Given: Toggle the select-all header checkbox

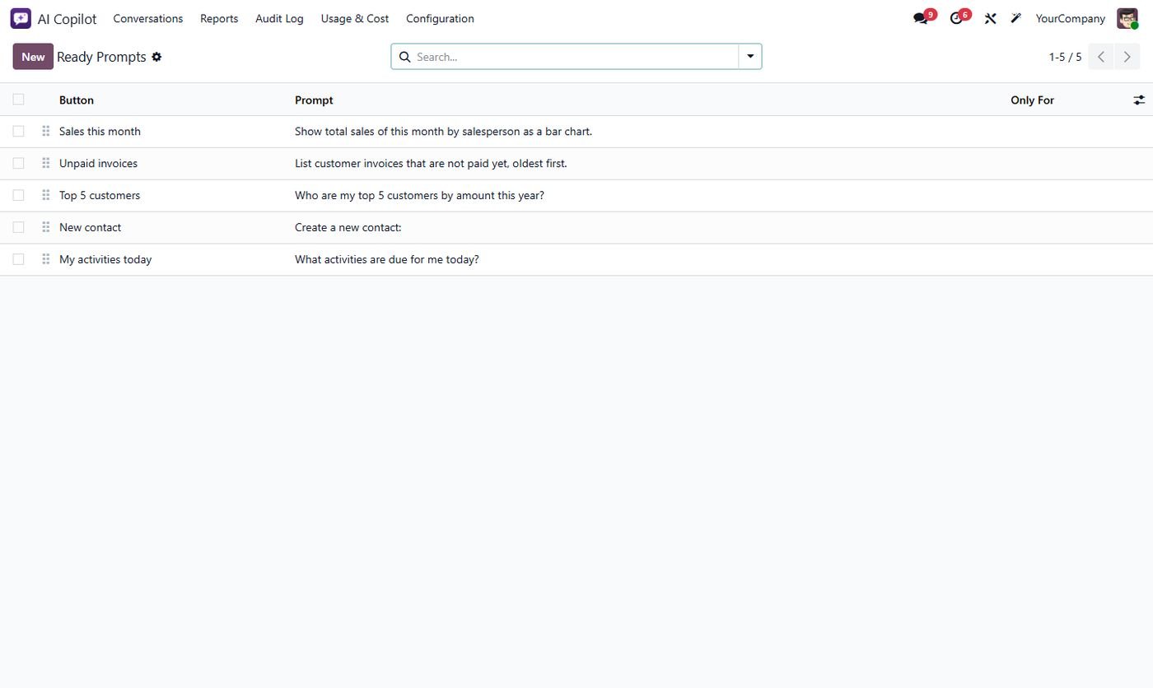Looking at the screenshot, I should [18, 100].
